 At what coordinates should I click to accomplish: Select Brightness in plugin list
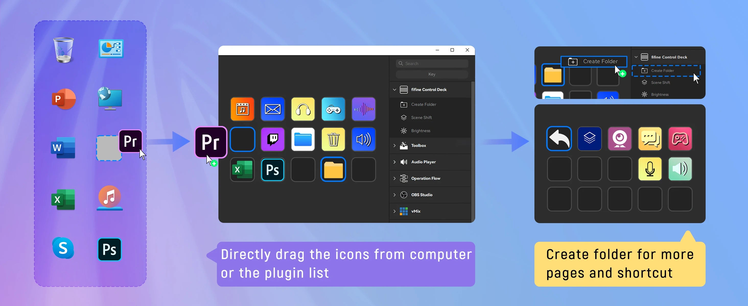(420, 131)
